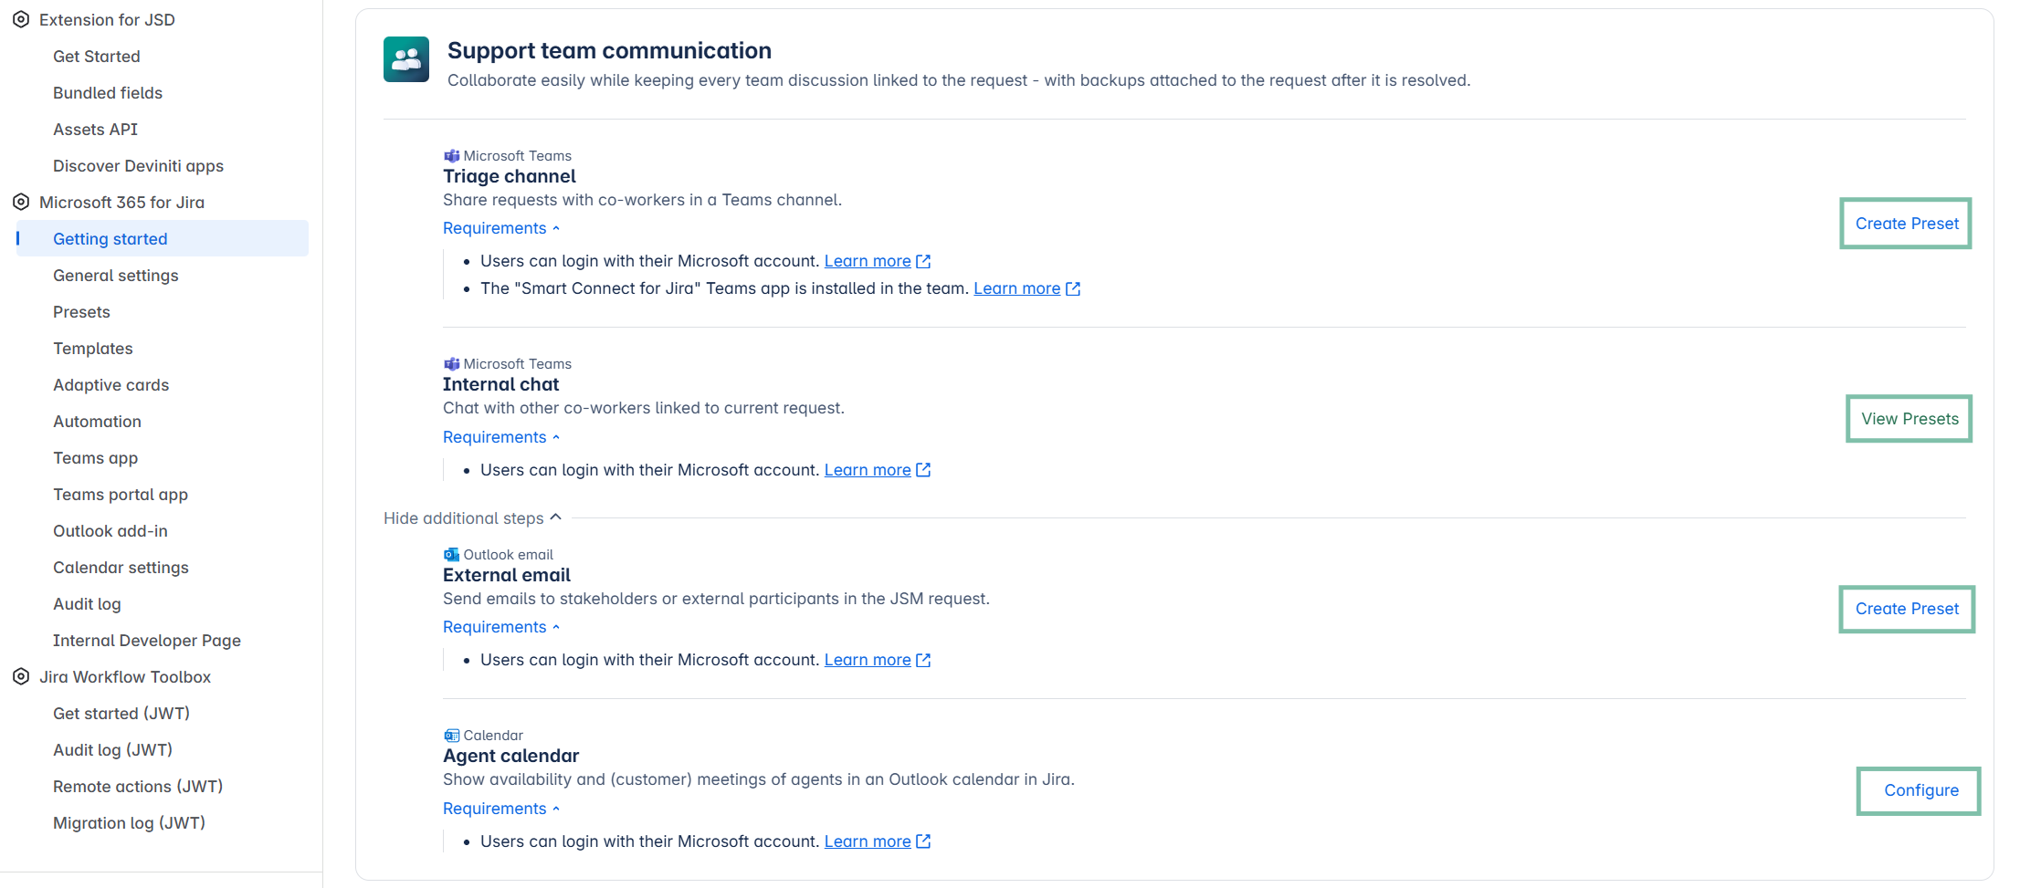Click the Calendar icon above Agent calendar
This screenshot has height=888, width=2020.
pos(451,736)
